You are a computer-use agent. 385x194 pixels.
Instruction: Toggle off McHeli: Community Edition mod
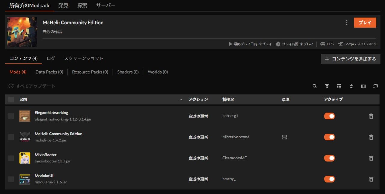[x=329, y=137]
